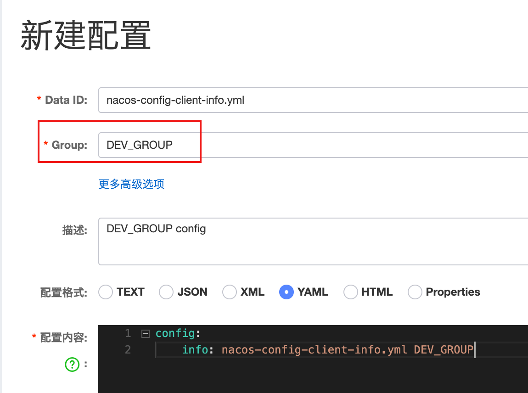This screenshot has width=528, height=393.
Task: Click line number 1 in code editor
Action: (128, 333)
